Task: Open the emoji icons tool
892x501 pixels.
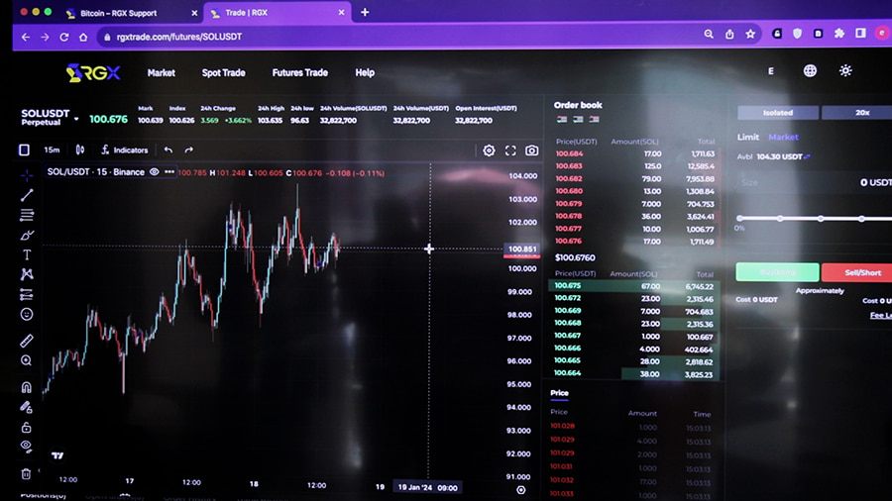Action: [x=26, y=314]
